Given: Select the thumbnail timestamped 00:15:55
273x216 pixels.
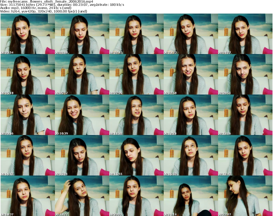Looking at the screenshot, I should click(x=136, y=156).
